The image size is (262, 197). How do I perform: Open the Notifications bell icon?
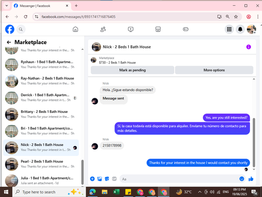240,29
